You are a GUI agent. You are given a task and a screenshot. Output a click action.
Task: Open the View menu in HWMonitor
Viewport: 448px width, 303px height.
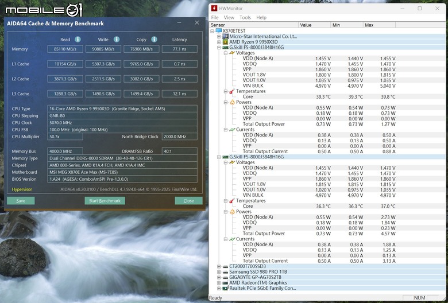[229, 17]
